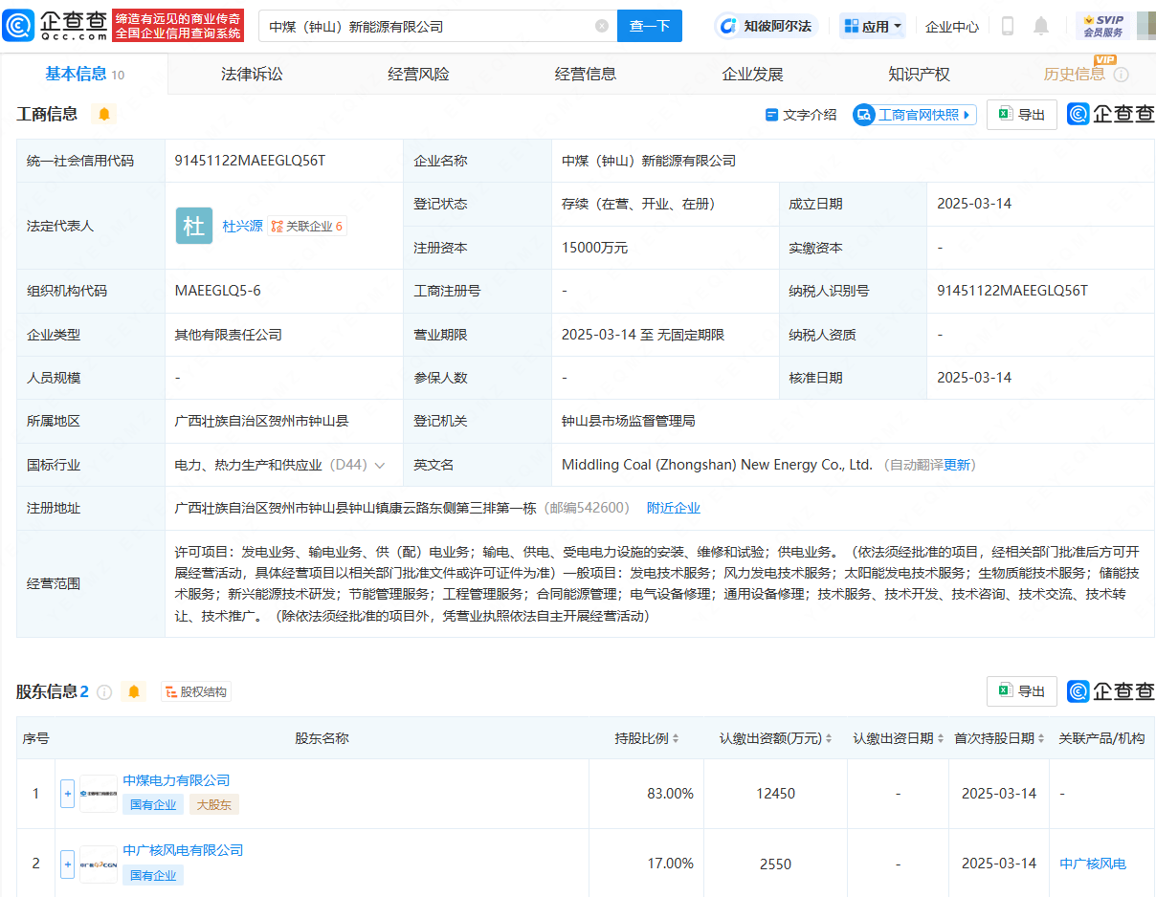Open SVIP 会员服务

[x=1103, y=26]
